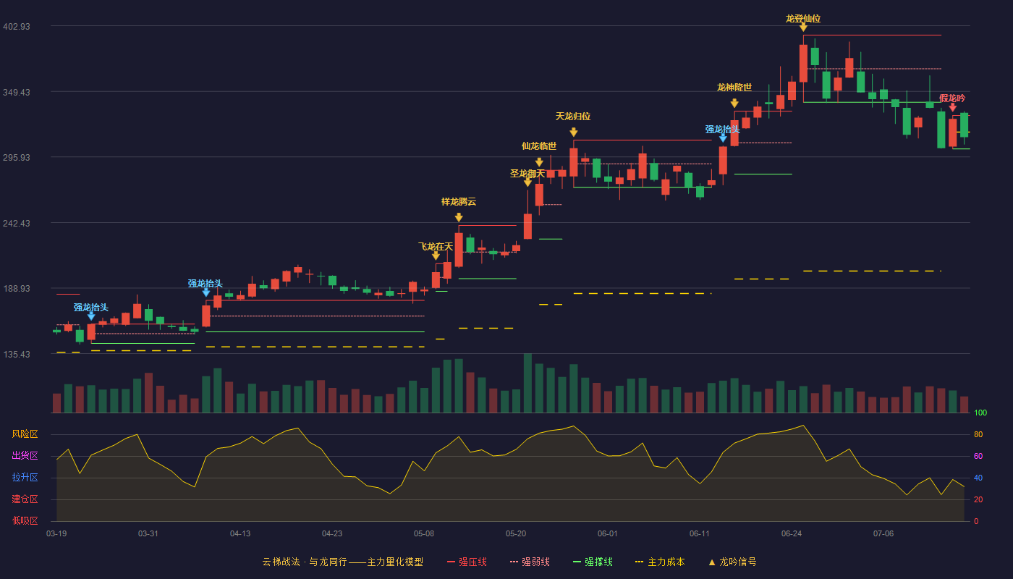This screenshot has width=1013, height=579.
Task: Toggle the 龙吟信号 legend entry
Action: click(x=732, y=562)
